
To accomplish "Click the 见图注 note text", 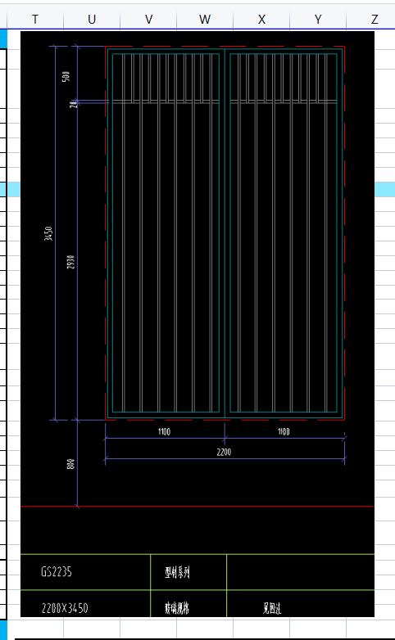I will [x=272, y=609].
